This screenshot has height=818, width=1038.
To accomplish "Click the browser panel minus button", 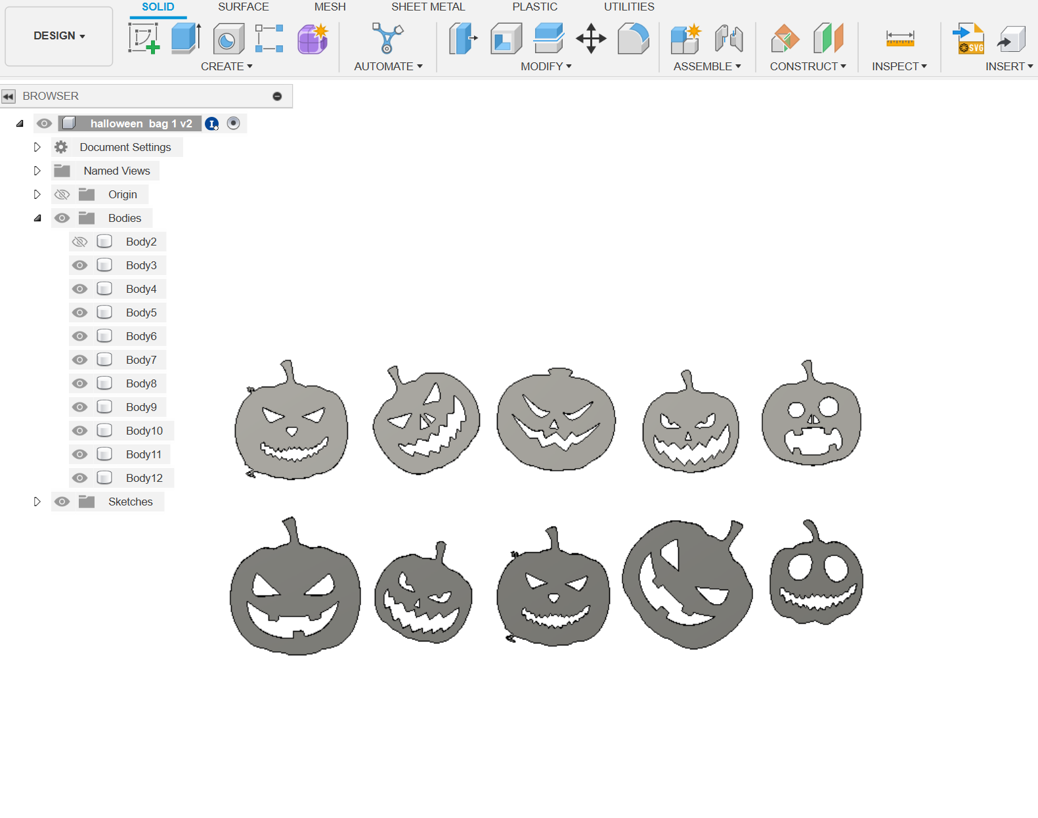I will click(x=277, y=97).
